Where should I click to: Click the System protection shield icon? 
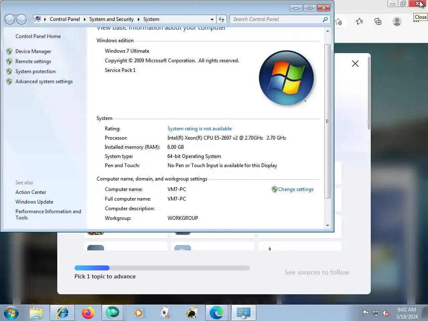(x=9, y=71)
